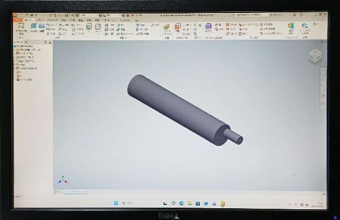Select the Hole tool icon
Screen dimensions: 340x220
(89, 27)
